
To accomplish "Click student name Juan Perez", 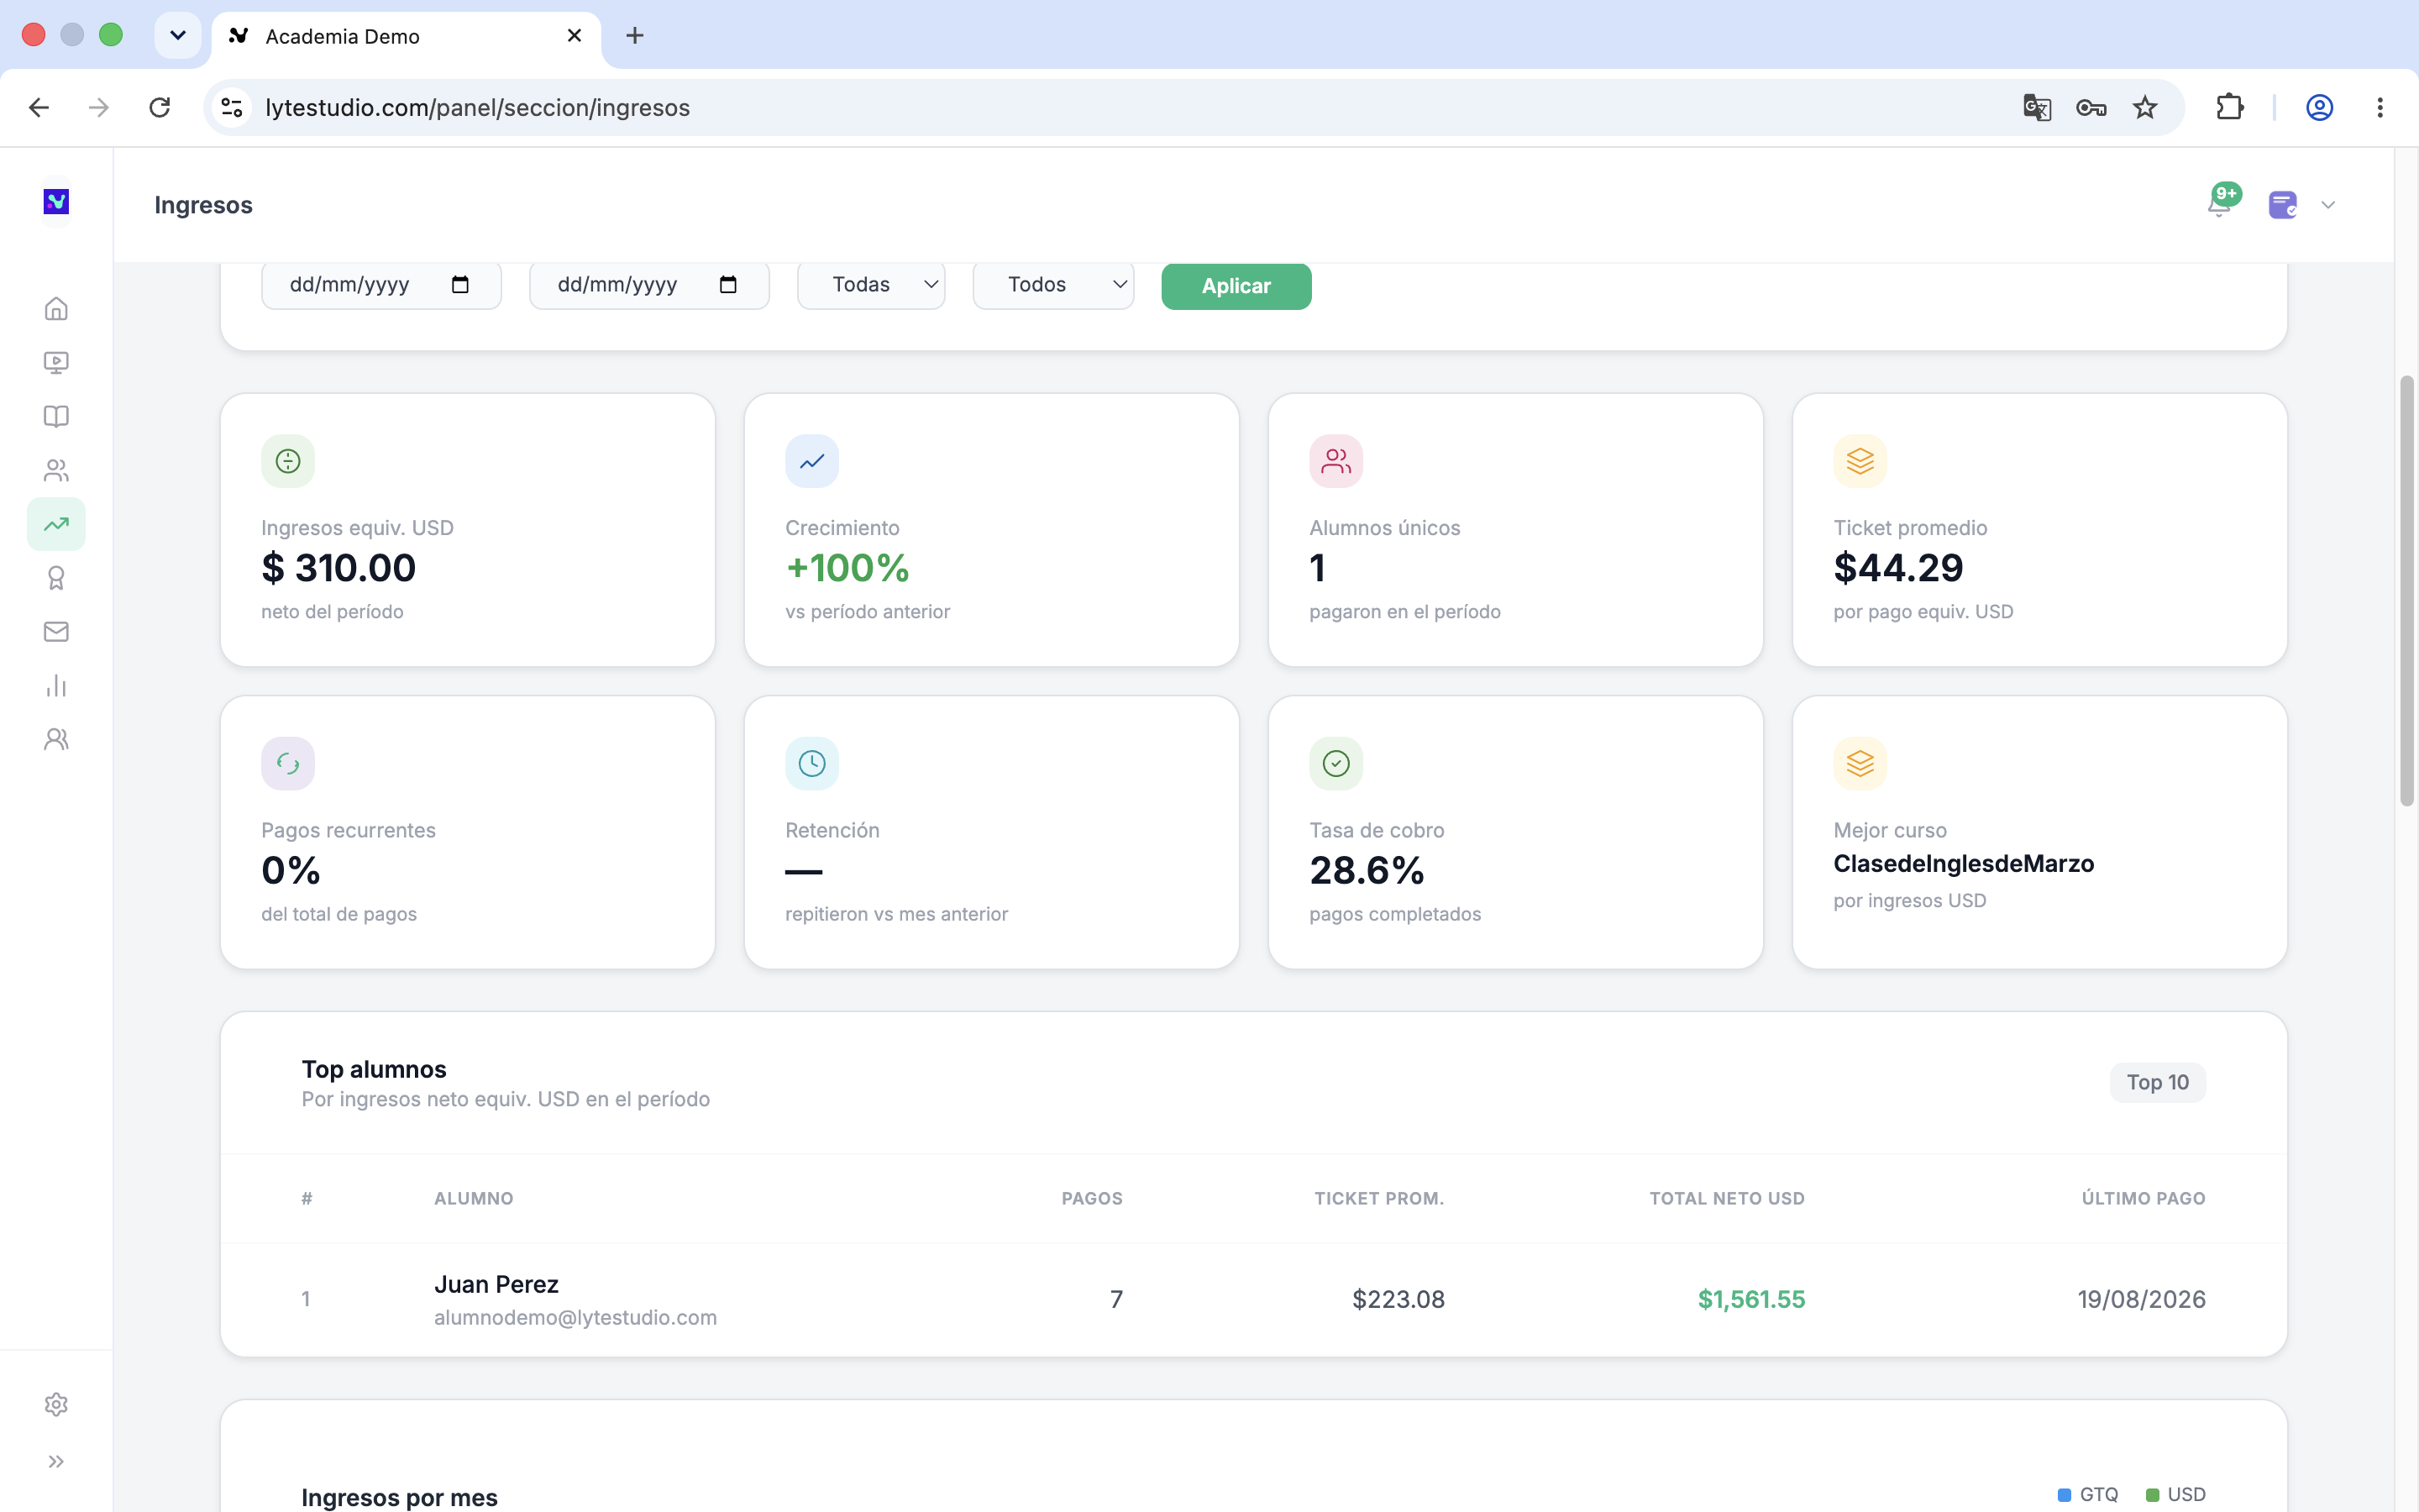I will pyautogui.click(x=496, y=1284).
